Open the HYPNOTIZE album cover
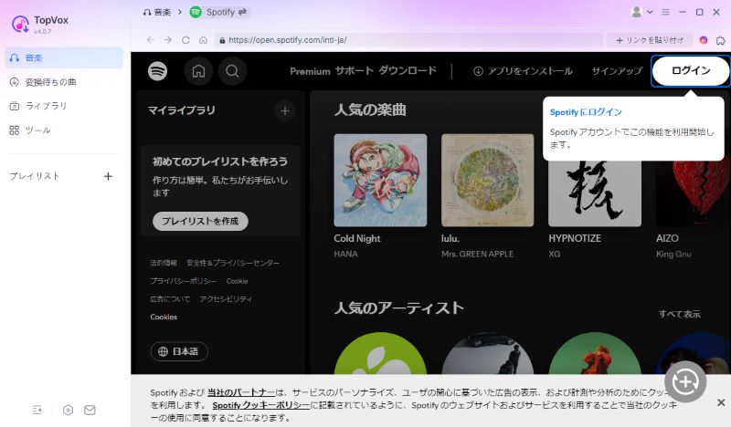 pyautogui.click(x=595, y=193)
